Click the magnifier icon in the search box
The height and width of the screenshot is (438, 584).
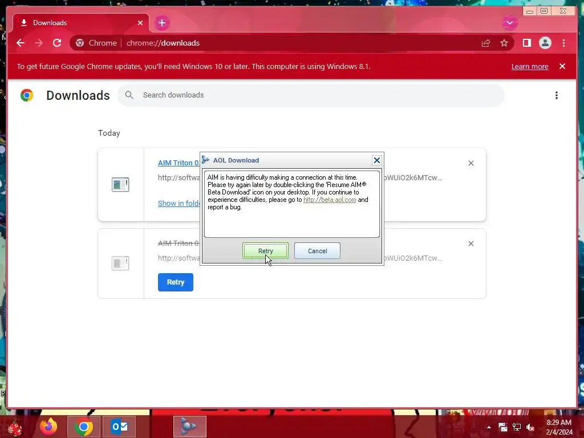tap(129, 95)
